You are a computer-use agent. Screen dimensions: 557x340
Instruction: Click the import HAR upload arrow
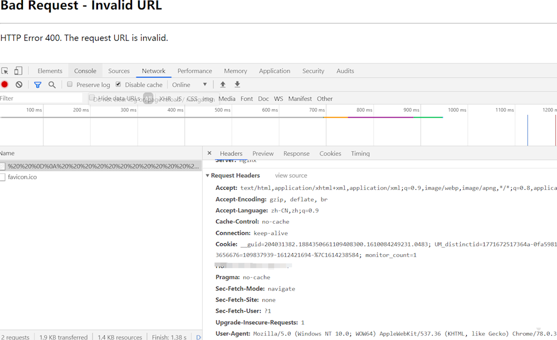pyautogui.click(x=223, y=85)
